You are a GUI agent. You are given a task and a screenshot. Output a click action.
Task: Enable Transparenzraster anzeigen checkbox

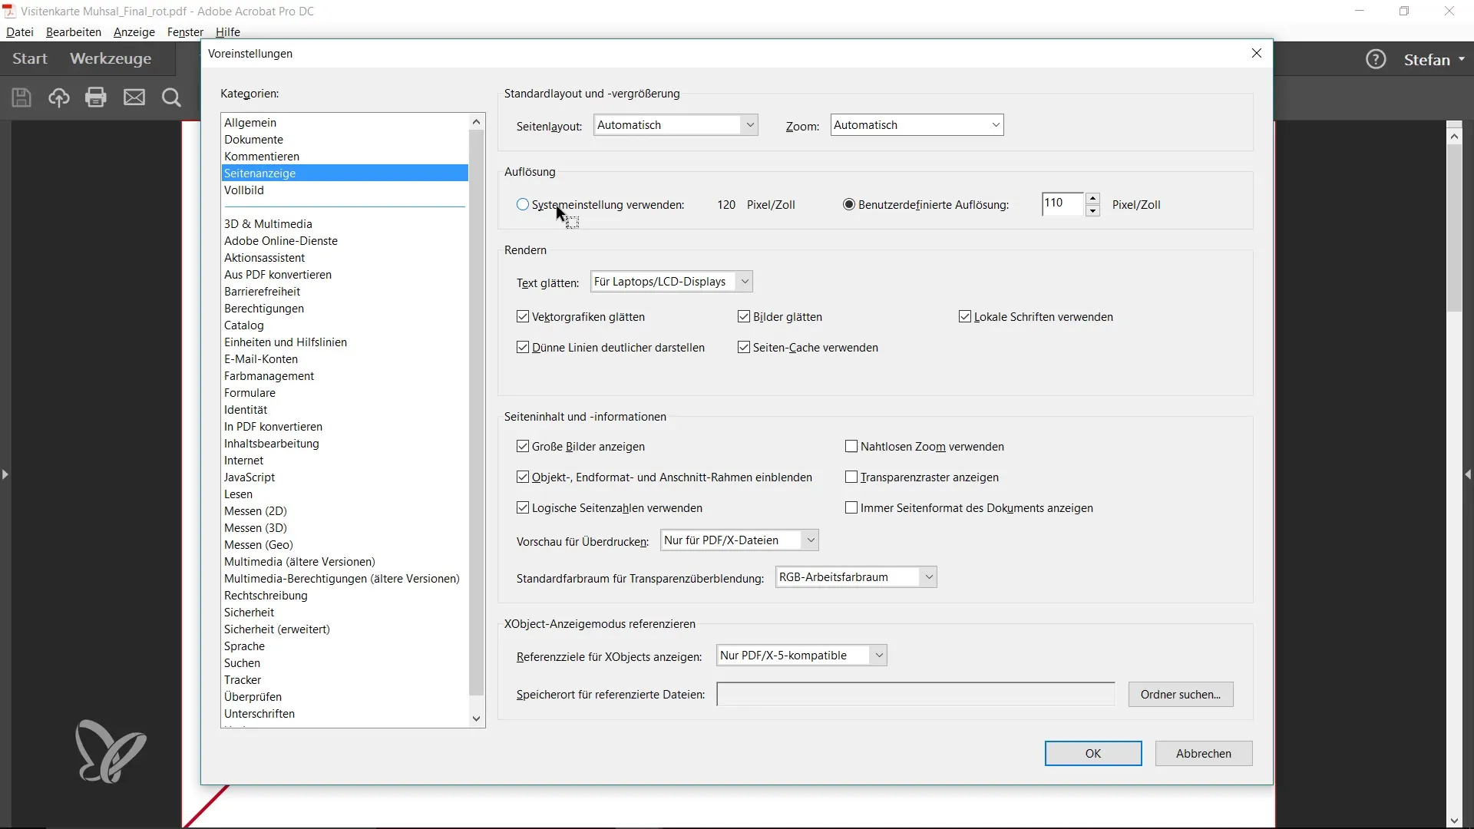(851, 477)
